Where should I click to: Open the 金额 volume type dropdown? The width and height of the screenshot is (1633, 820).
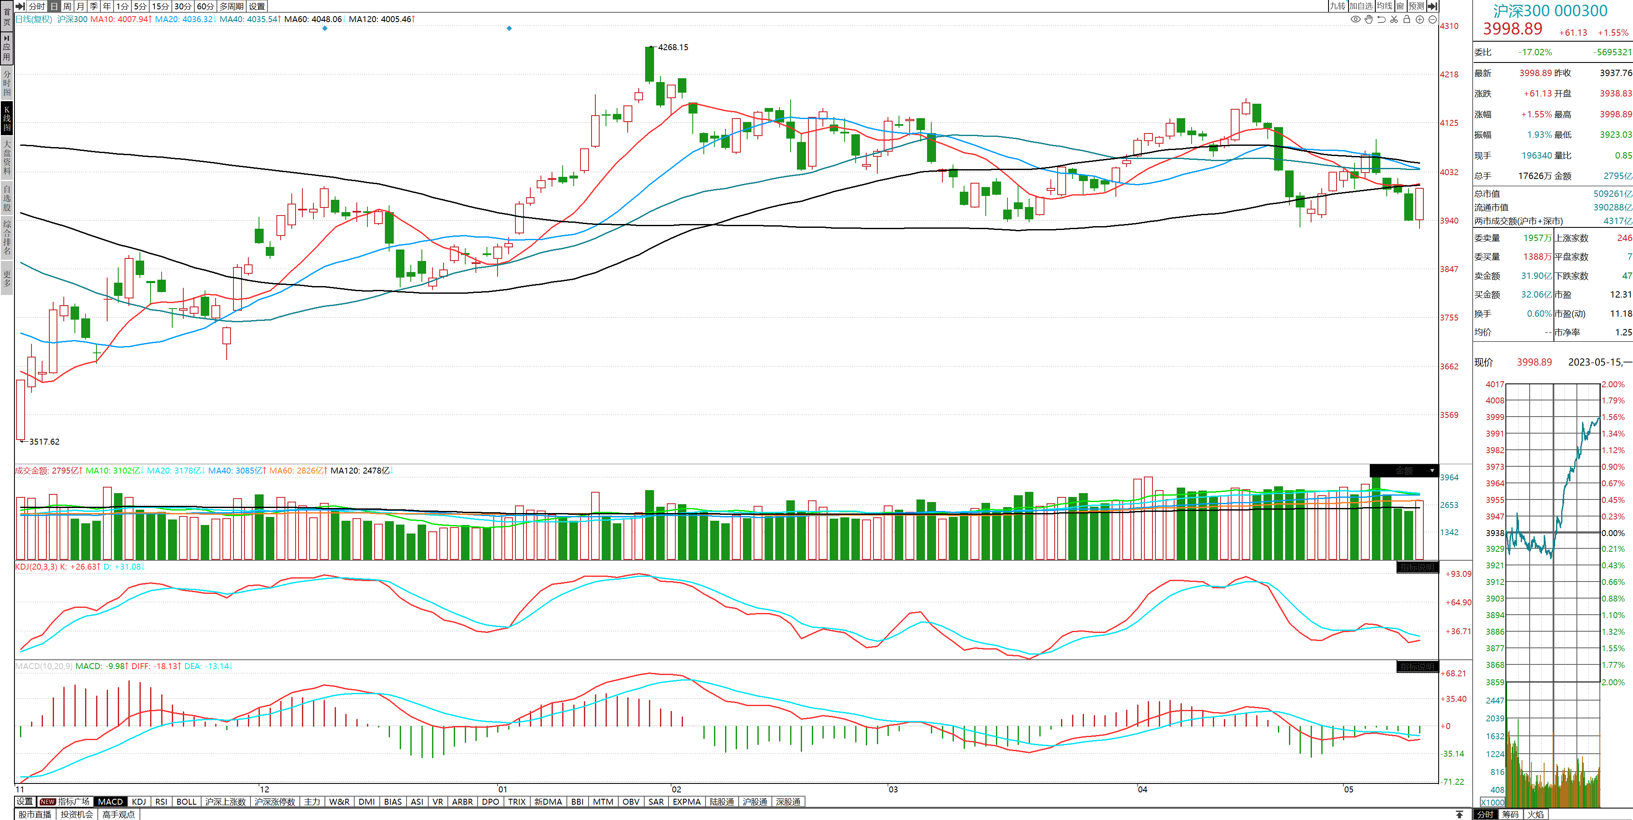tap(1403, 471)
